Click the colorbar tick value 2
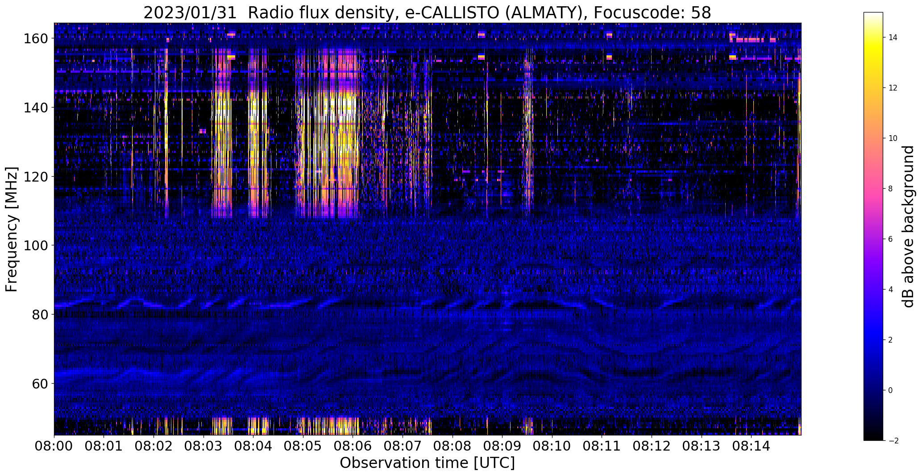This screenshot has height=476, width=922. pos(891,340)
